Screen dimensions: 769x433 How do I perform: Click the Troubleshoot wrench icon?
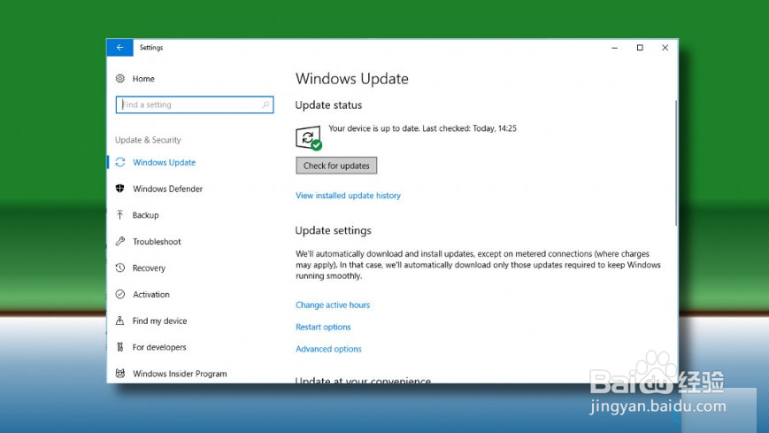click(120, 242)
